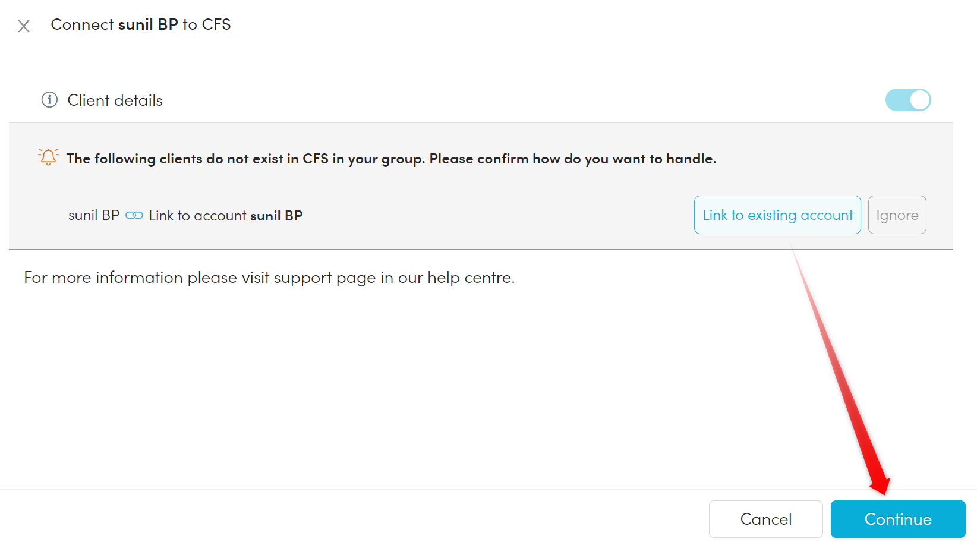Screen dimensions: 977x542
Task: Click the warning message about clients not existing
Action: 391,159
